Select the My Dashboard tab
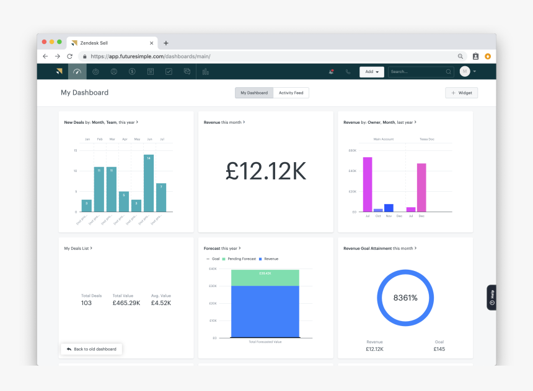The image size is (533, 391). click(x=254, y=93)
